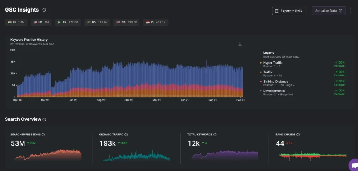Open the three-dot more options menu
This screenshot has height=171, width=358.
(x=351, y=10)
